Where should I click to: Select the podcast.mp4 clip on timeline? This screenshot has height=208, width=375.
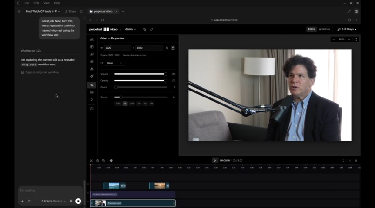click(x=133, y=203)
